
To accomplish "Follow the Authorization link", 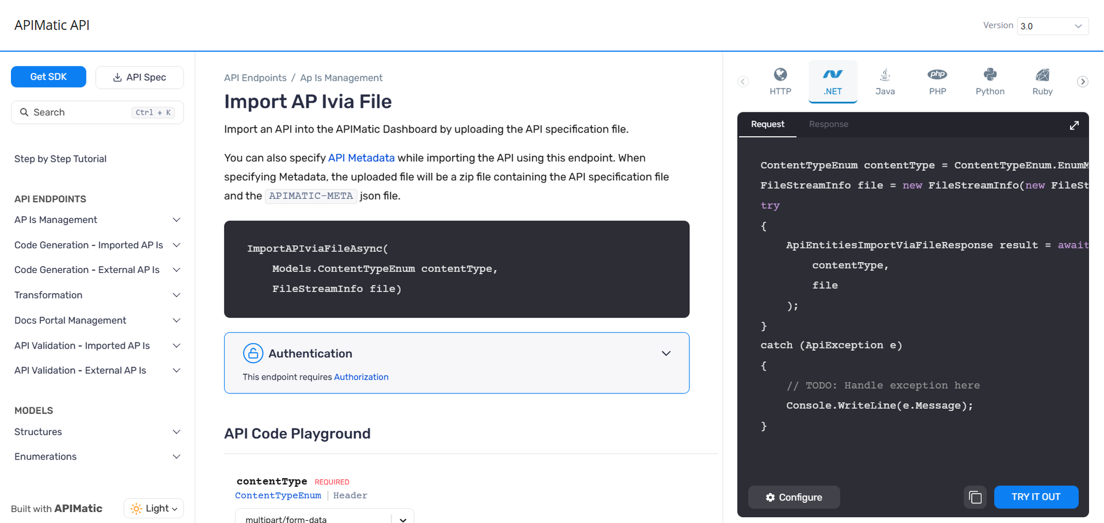I will point(361,377).
